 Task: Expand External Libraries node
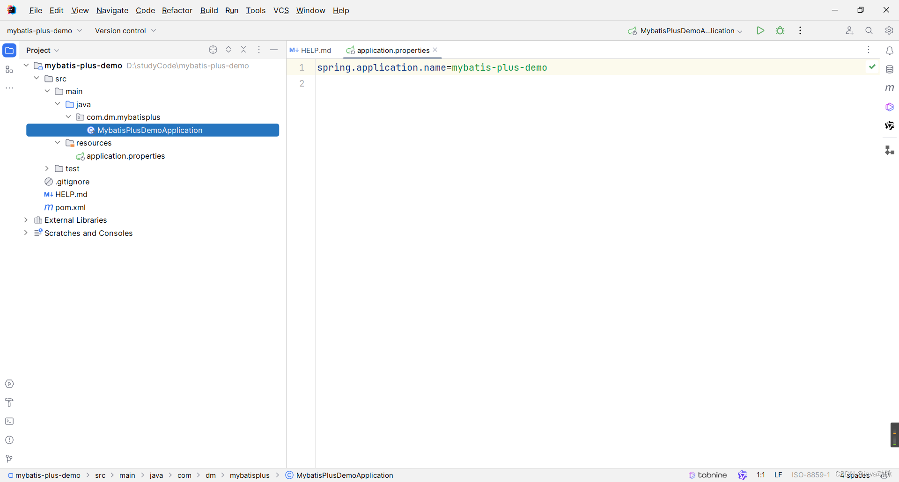click(26, 220)
